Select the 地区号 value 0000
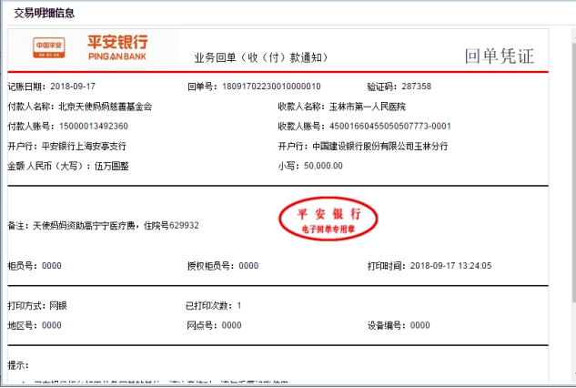Screen dimensions: 576x388 tap(52, 325)
